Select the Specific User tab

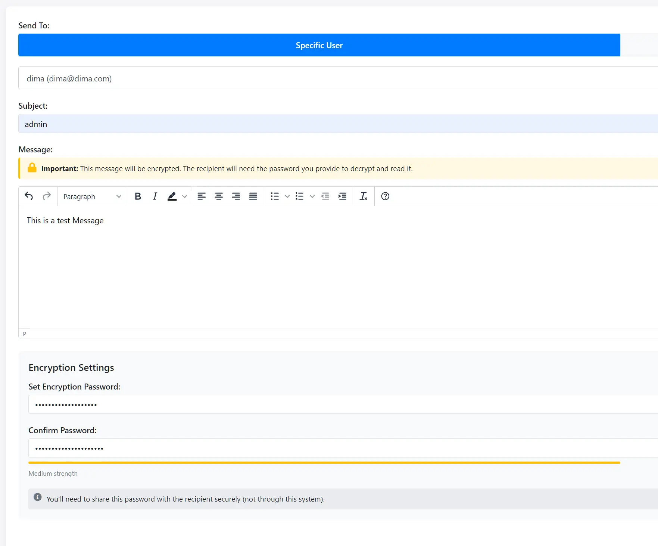pos(319,45)
